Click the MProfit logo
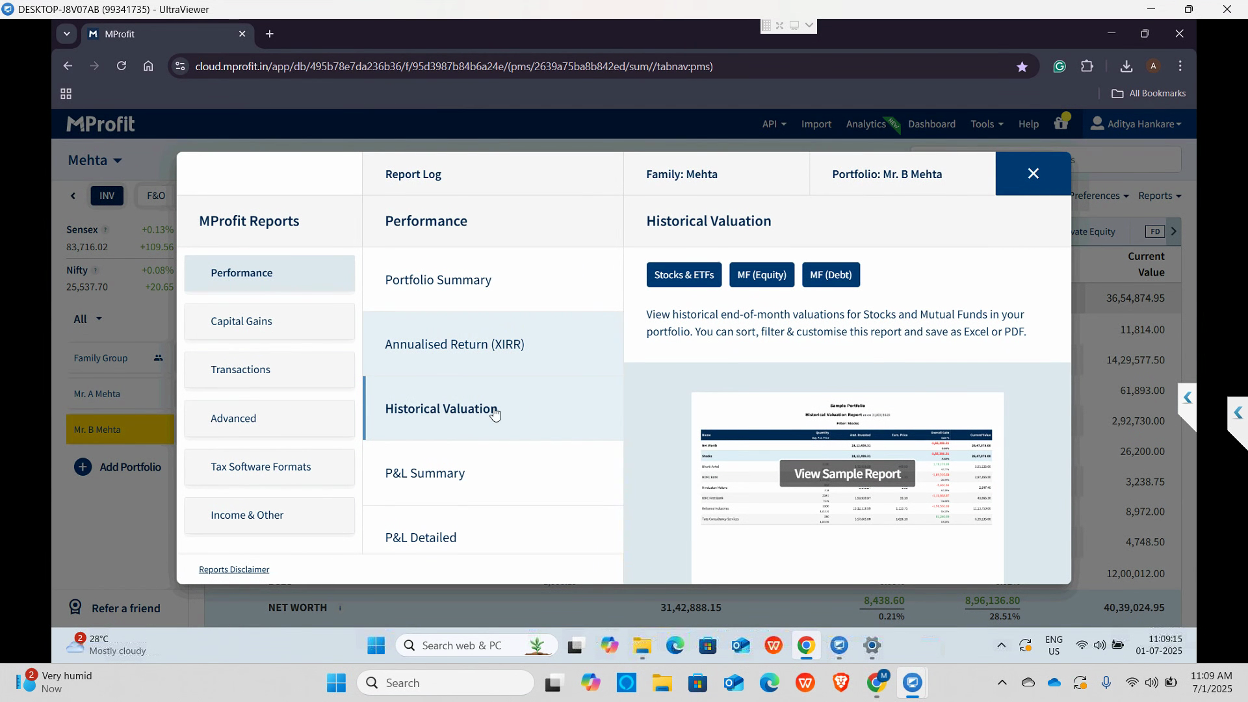This screenshot has height=702, width=1248. coord(101,123)
